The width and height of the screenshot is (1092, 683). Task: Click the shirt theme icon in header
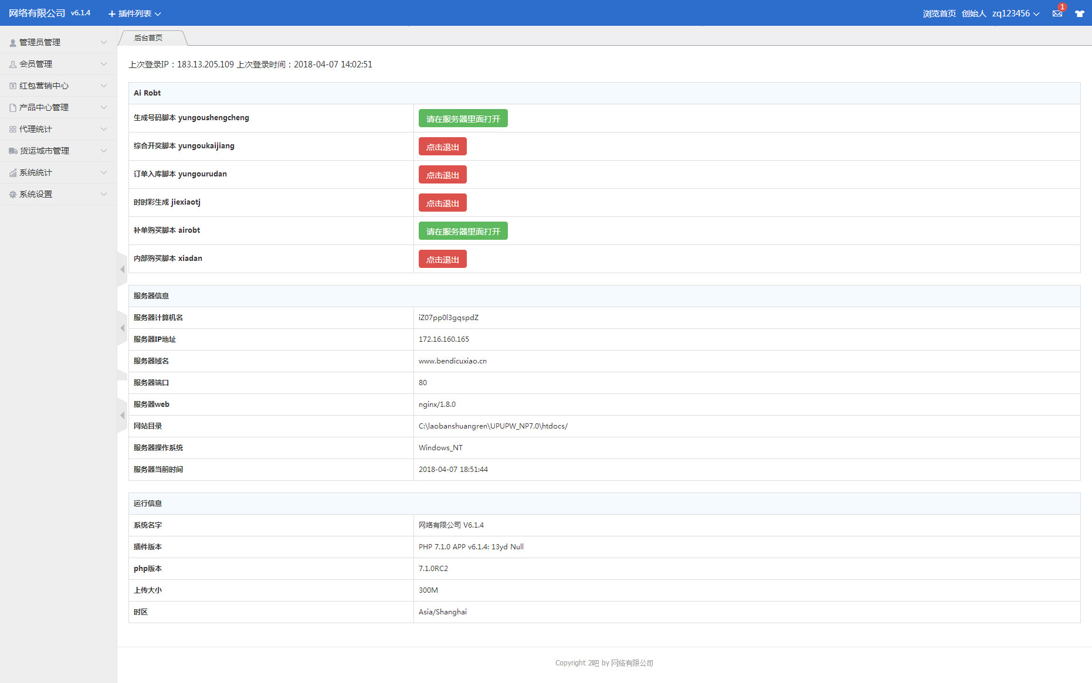click(1079, 13)
